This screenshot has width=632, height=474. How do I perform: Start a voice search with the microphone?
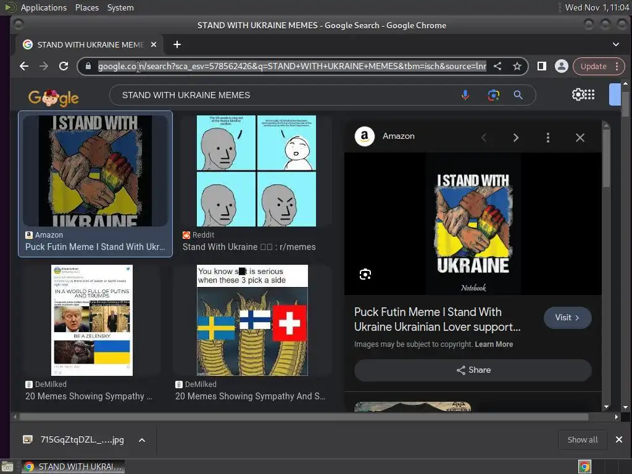[465, 95]
